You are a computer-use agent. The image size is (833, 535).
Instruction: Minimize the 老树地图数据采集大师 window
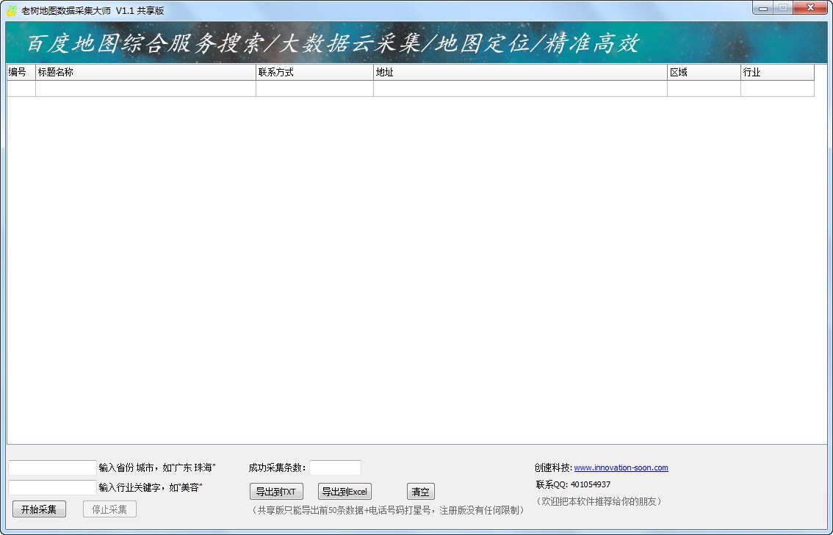[763, 8]
